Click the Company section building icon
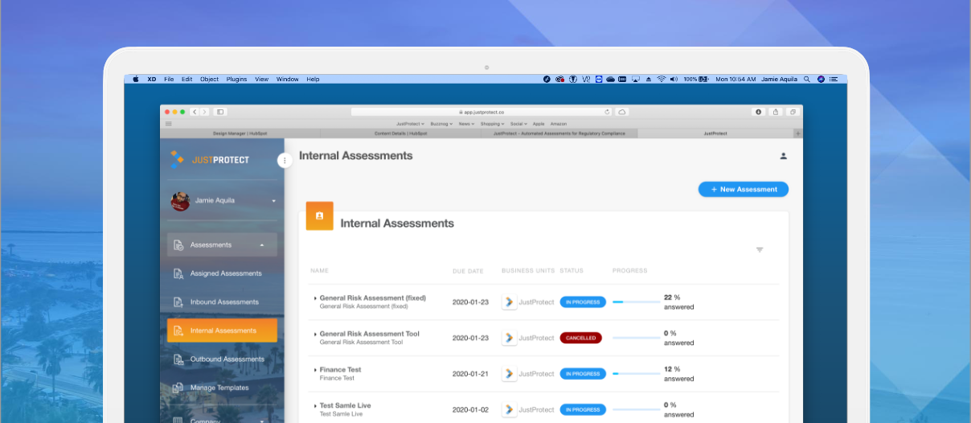The height and width of the screenshot is (423, 971). pos(178,420)
